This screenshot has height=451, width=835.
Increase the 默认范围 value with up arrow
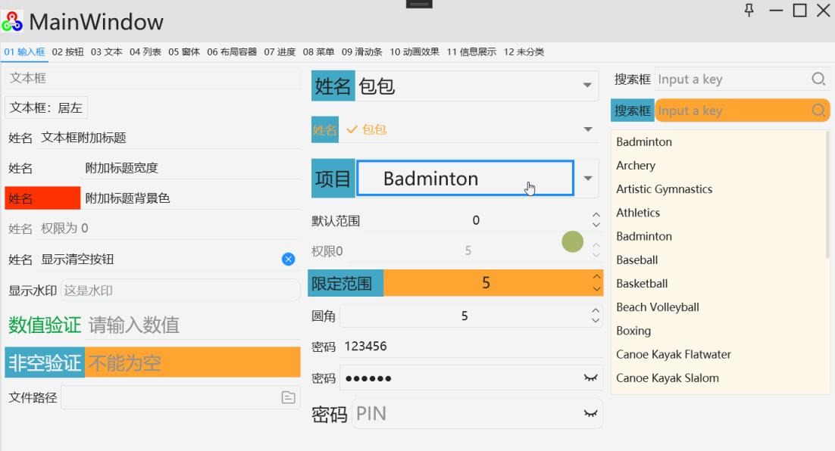(x=596, y=215)
